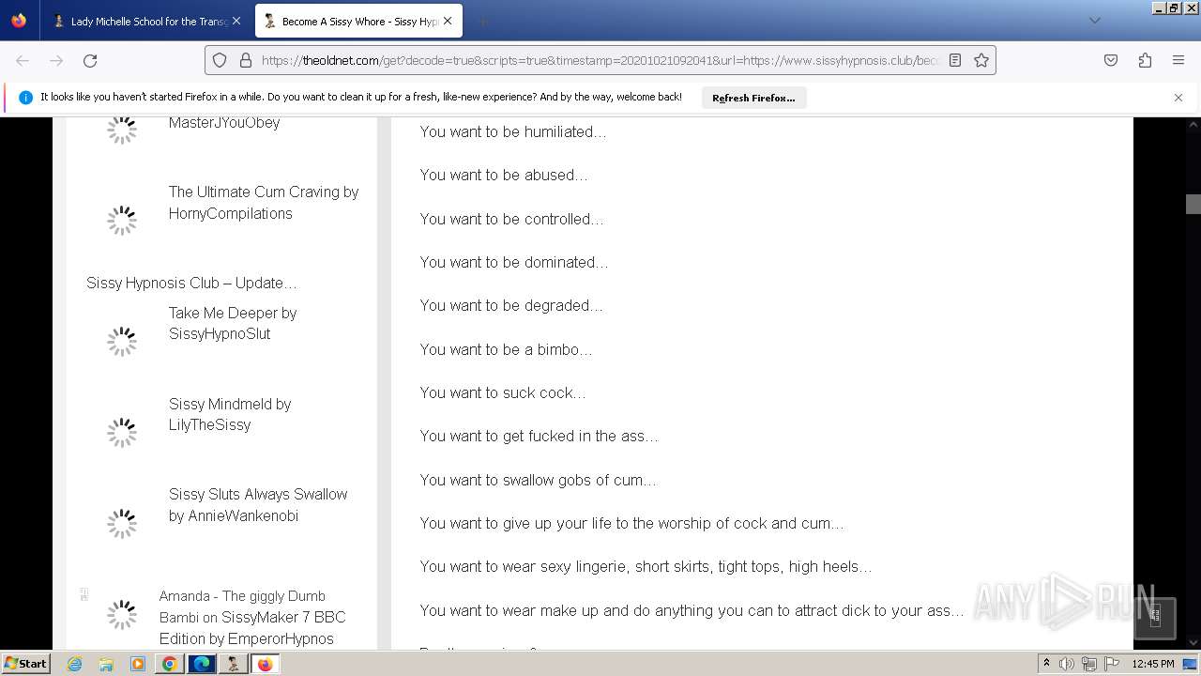View site security lock information
Image resolution: width=1201 pixels, height=676 pixels.
tap(245, 60)
